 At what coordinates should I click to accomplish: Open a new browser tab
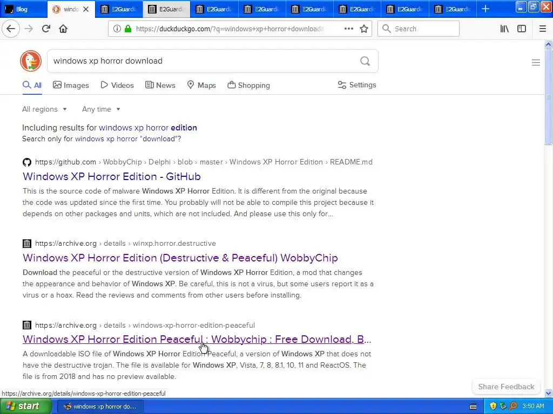click(485, 9)
